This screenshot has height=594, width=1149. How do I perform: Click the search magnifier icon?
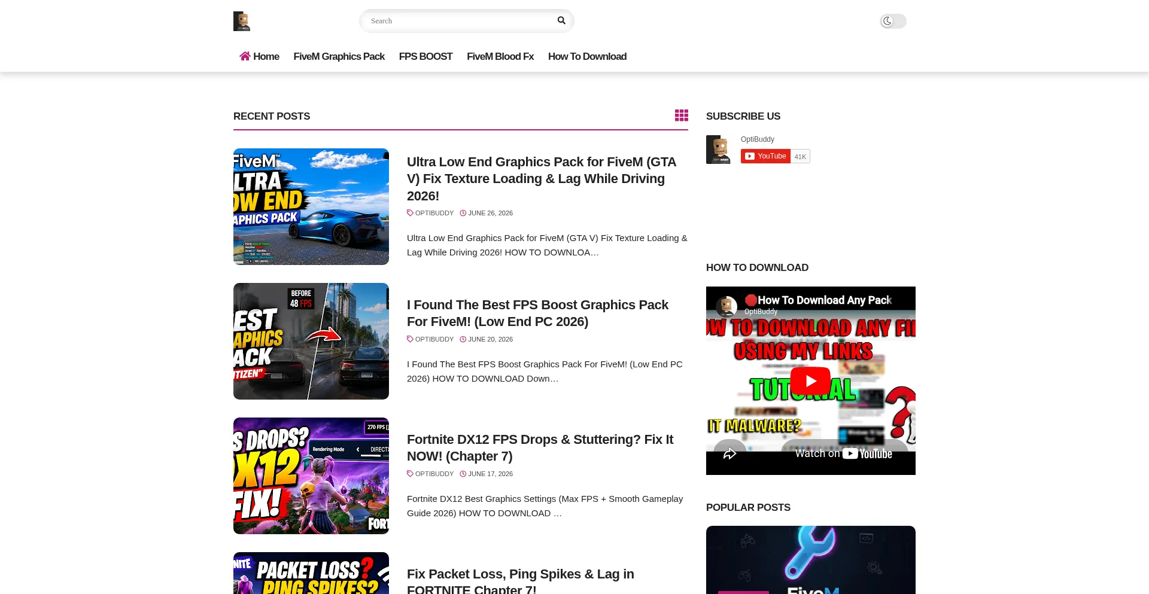coord(561,21)
